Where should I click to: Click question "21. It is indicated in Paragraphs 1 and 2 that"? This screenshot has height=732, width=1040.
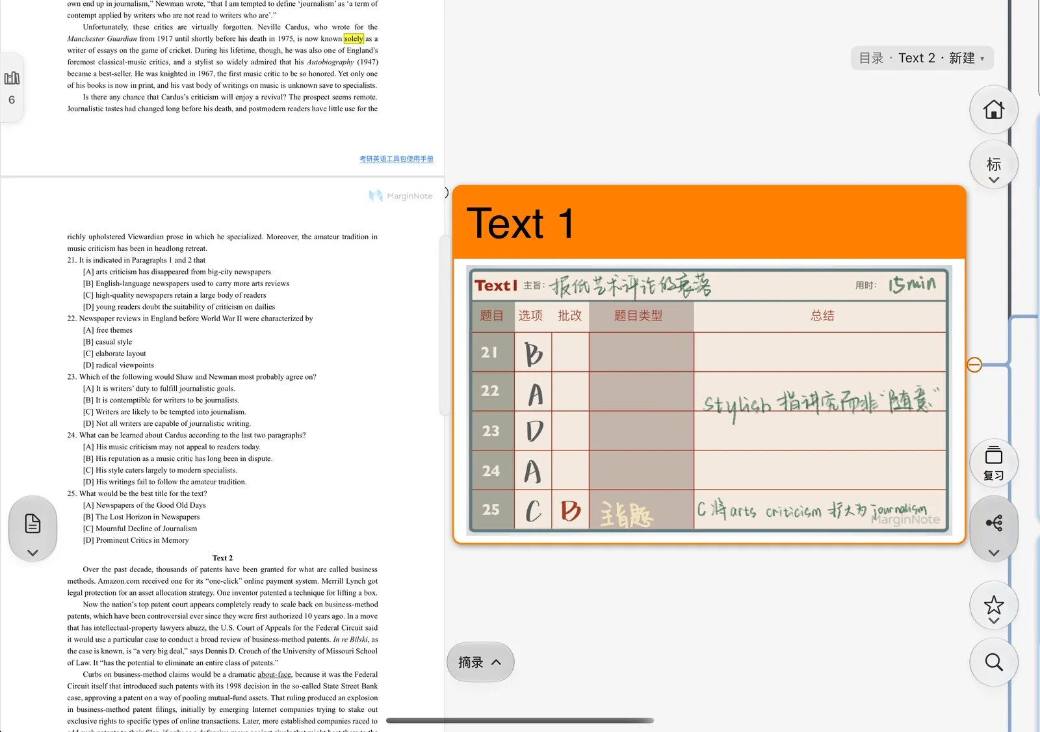(136, 260)
